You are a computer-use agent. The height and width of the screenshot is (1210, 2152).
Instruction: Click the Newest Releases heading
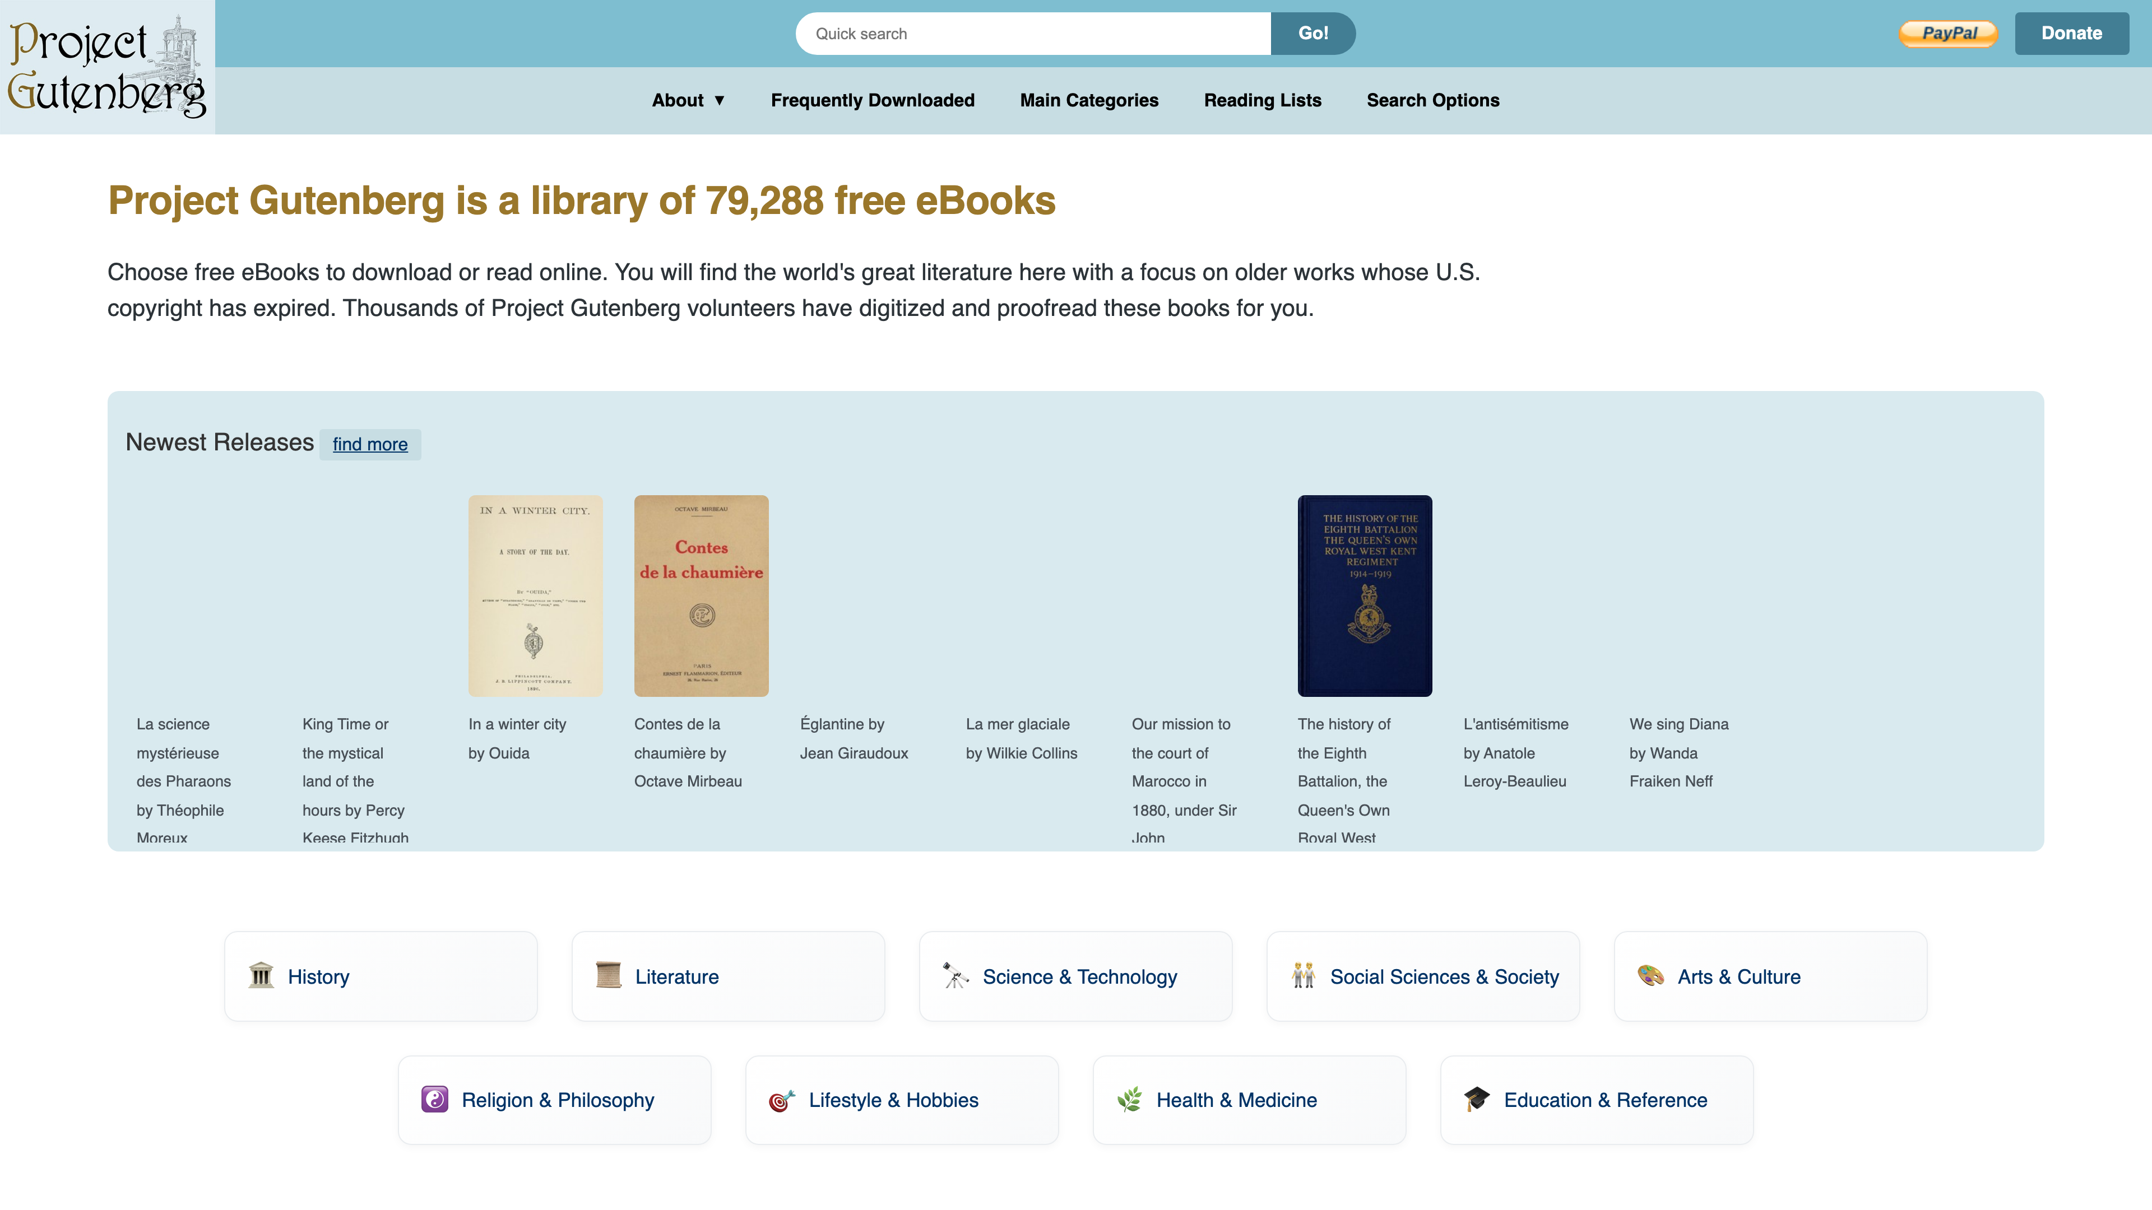220,442
